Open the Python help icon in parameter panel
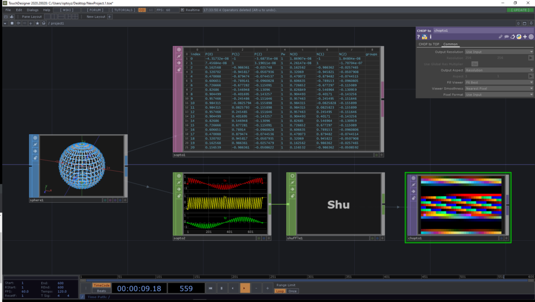The height and width of the screenshot is (302, 535). click(424, 37)
